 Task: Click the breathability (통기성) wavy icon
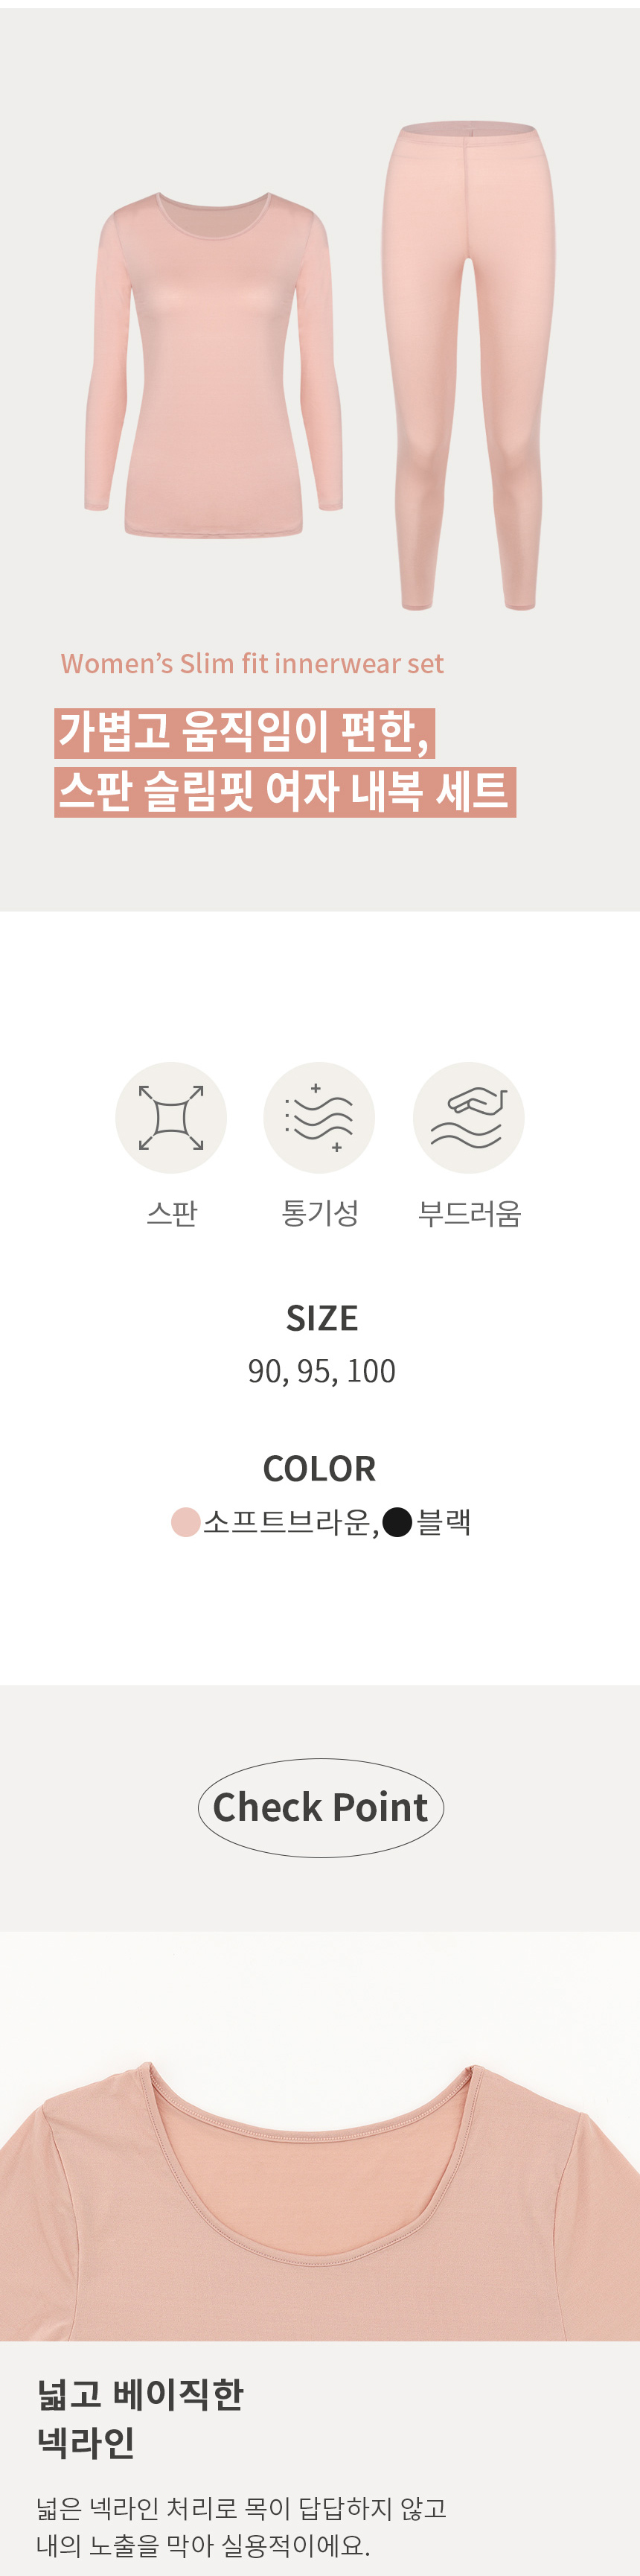[x=319, y=1117]
